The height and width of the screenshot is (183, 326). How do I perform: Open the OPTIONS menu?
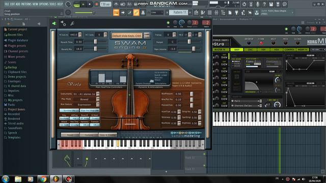point(44,4)
